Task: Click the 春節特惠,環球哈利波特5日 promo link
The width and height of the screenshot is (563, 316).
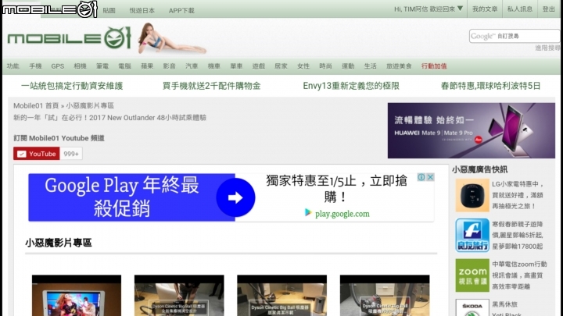Action: [x=490, y=86]
